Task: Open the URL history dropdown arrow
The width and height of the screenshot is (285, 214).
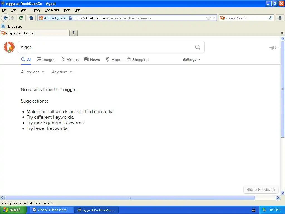Action: [x=214, y=18]
